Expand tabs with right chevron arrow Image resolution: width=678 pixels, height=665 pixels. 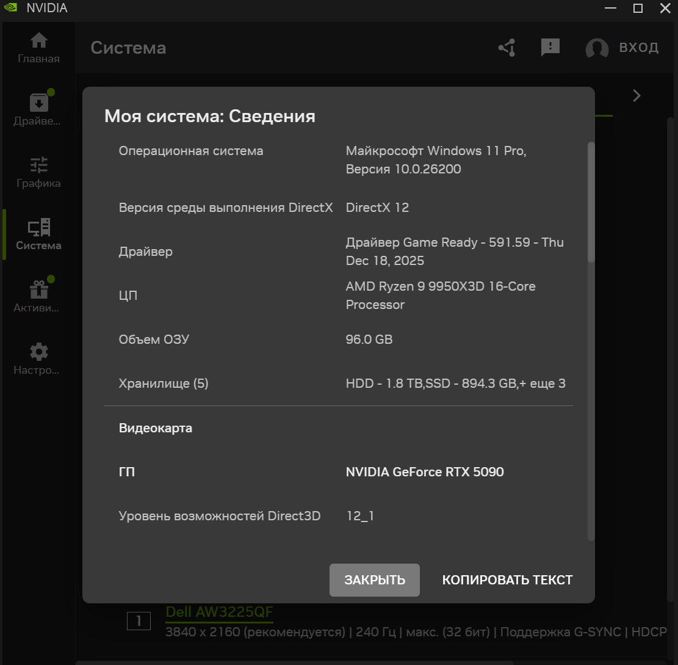pos(637,96)
